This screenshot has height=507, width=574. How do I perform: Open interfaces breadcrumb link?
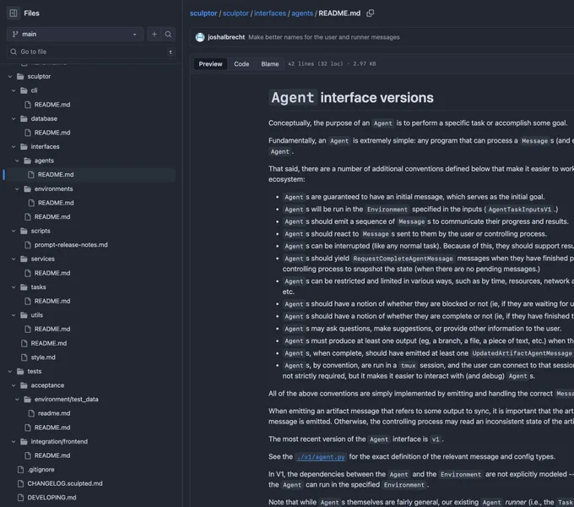point(270,14)
